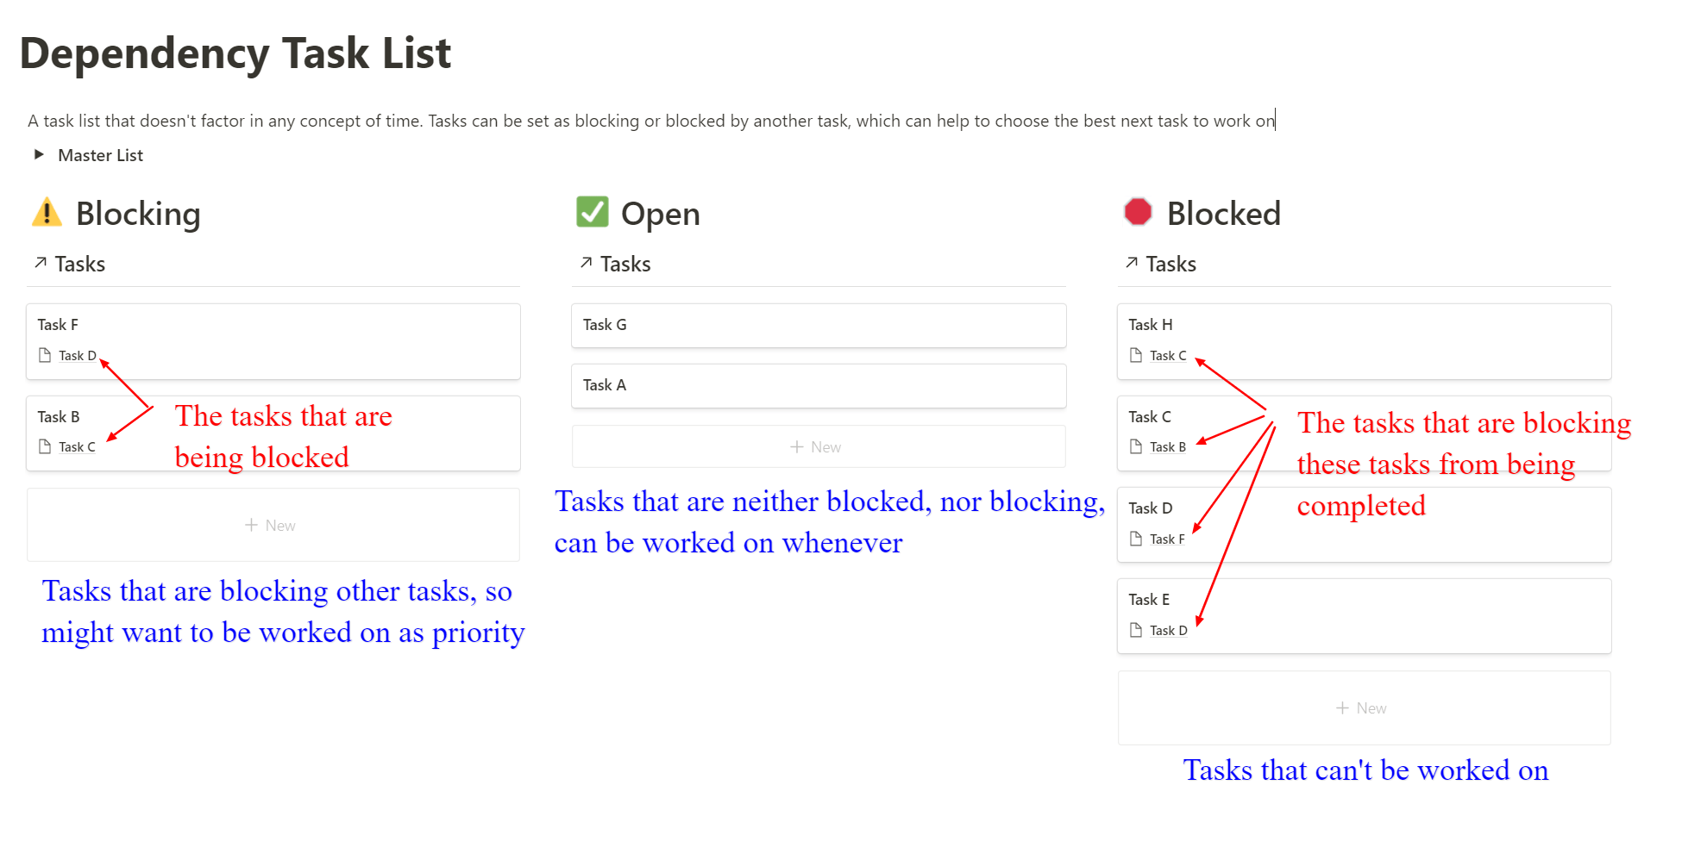Open the Task H card title
Image resolution: width=1682 pixels, height=860 pixels.
pos(1151,325)
